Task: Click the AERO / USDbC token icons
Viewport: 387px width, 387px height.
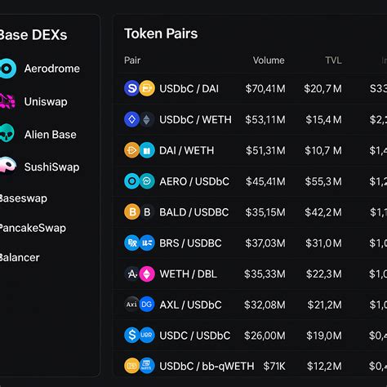Action: (140, 181)
